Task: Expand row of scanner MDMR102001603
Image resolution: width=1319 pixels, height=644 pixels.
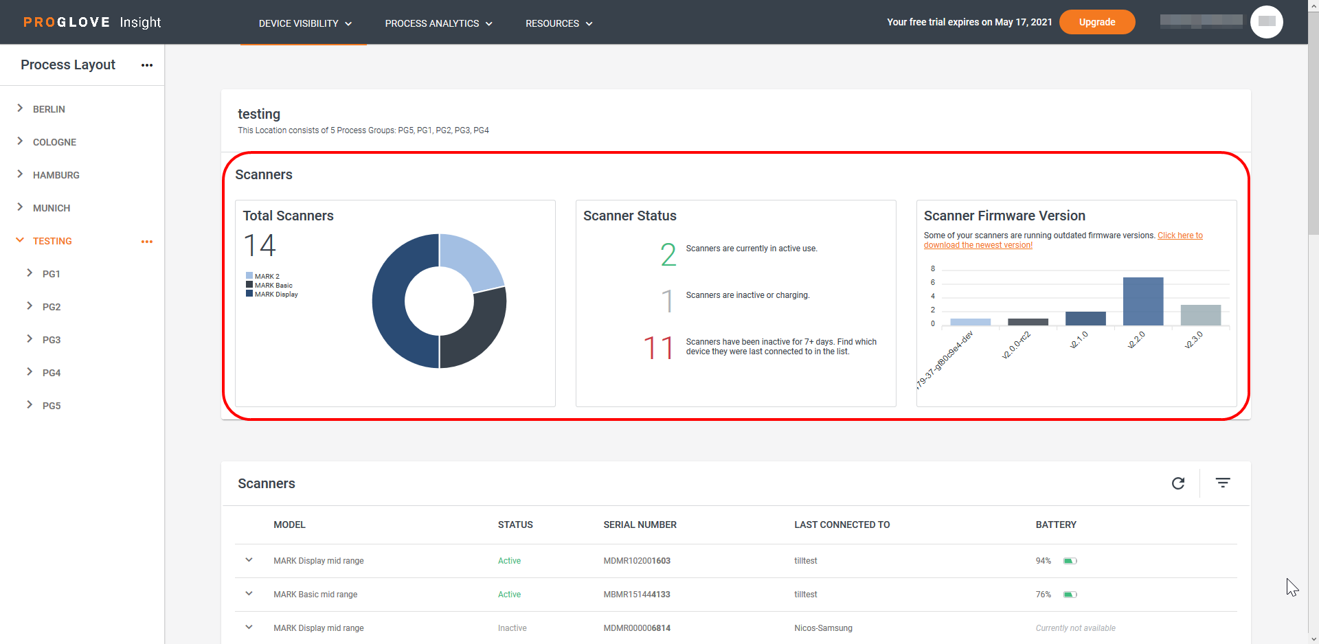Action: pyautogui.click(x=249, y=560)
